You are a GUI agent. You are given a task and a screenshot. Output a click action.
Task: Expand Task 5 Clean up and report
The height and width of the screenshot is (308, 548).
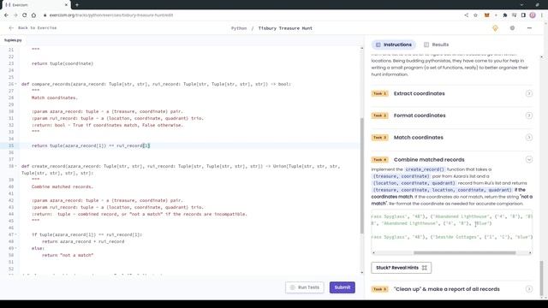coord(452,289)
